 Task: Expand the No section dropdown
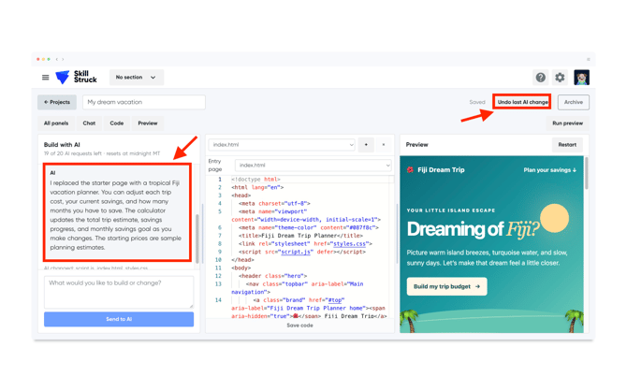pyautogui.click(x=137, y=77)
